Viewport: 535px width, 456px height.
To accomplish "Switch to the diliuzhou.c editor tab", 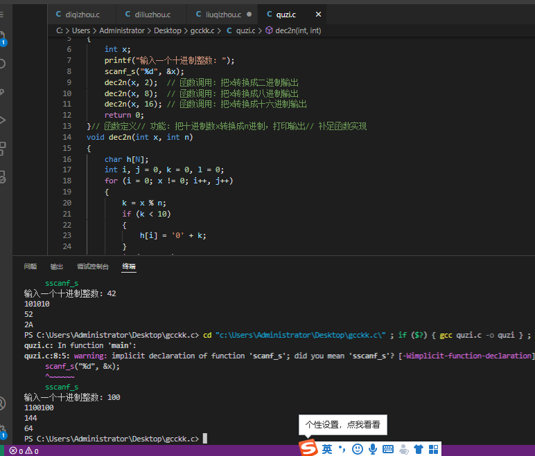I will click(152, 14).
